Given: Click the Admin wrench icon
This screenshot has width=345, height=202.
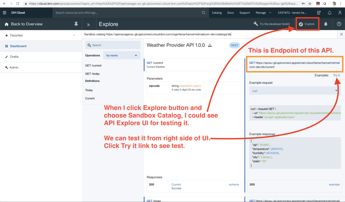Looking at the screenshot, I should tap(6, 67).
